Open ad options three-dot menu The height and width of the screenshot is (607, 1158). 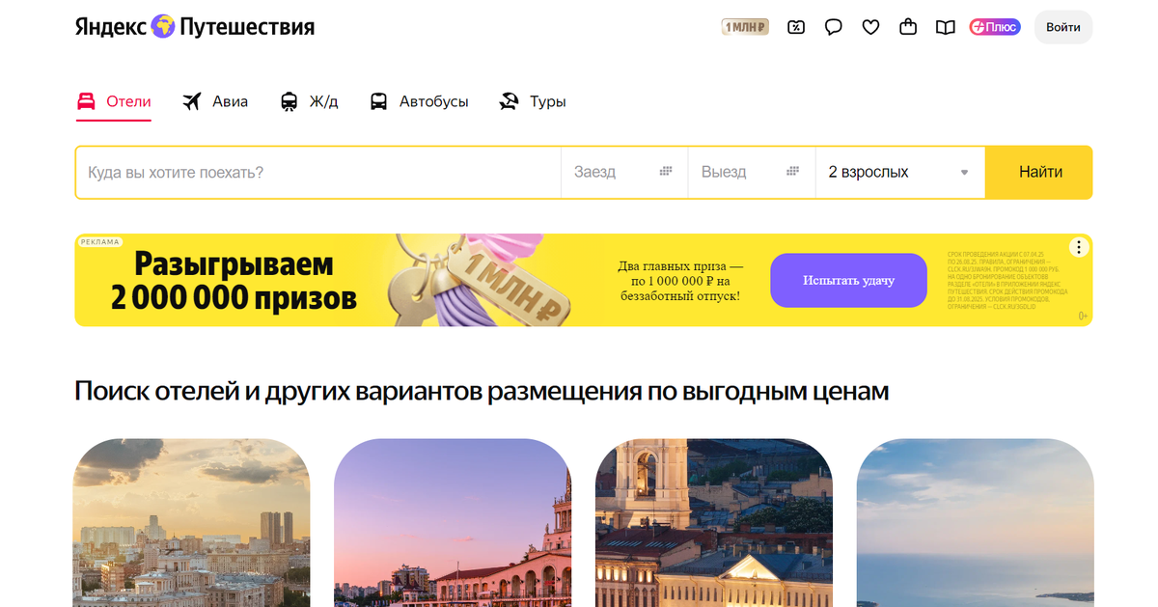pyautogui.click(x=1080, y=247)
